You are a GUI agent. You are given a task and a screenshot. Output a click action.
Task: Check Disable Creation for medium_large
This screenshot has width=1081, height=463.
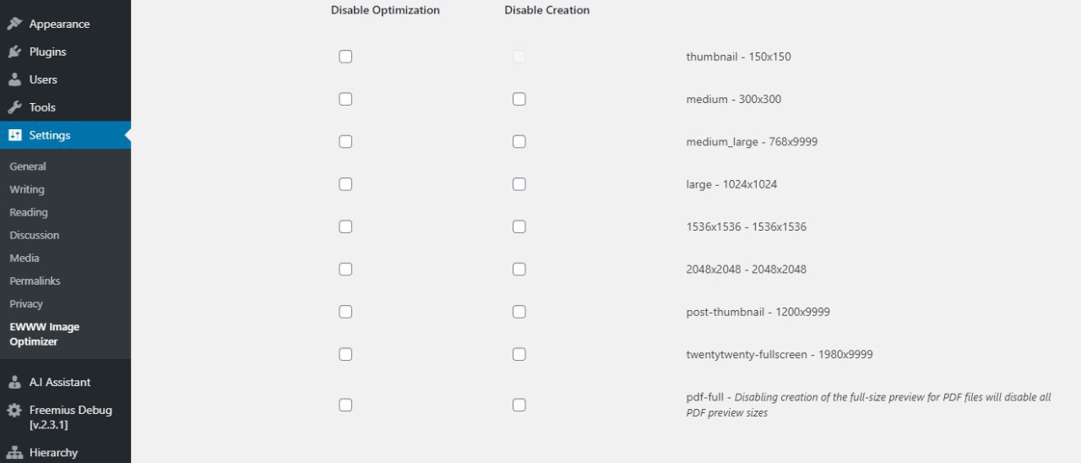click(x=519, y=142)
